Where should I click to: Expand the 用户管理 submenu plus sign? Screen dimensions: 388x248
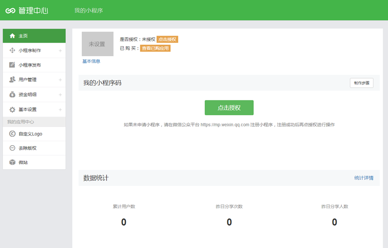60,80
